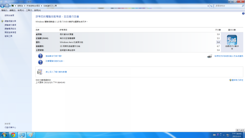Open 行動作業中心 under see also
This screenshot has height=138, width=245.
[x=10, y=127]
